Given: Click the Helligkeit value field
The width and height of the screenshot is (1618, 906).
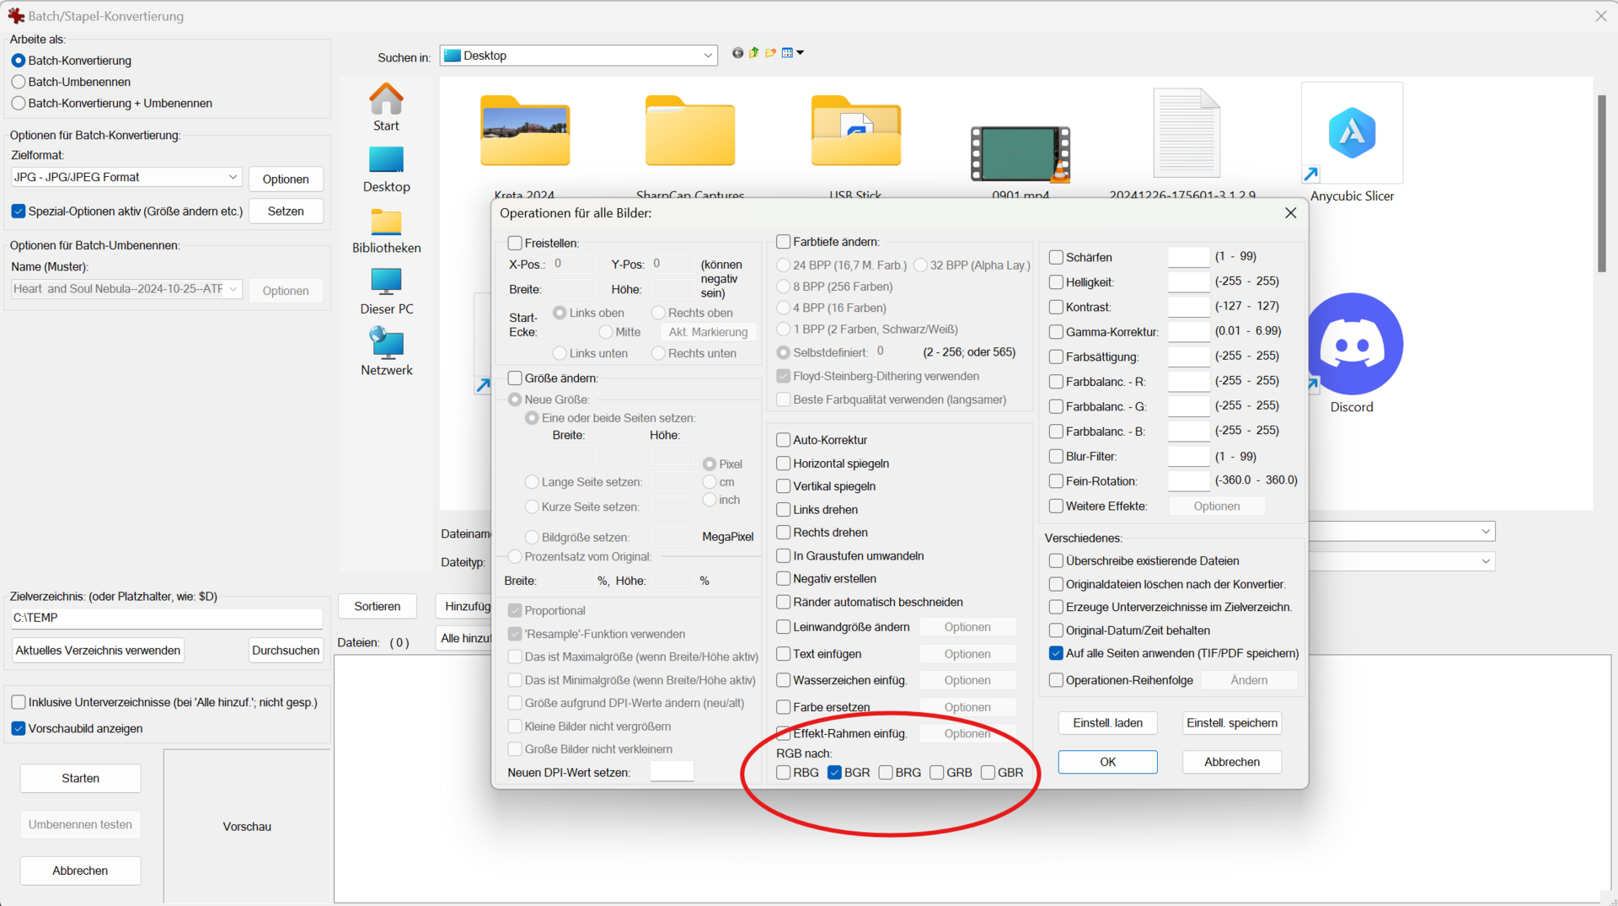Looking at the screenshot, I should [1188, 282].
